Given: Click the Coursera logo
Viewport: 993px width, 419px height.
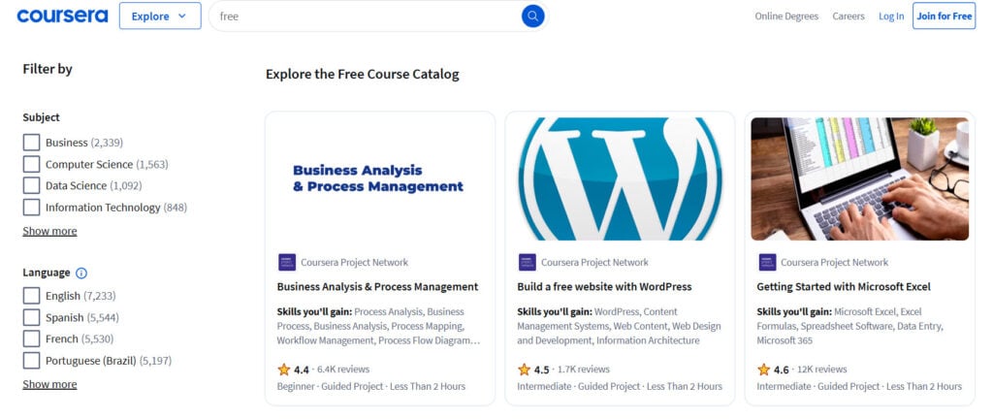Looking at the screenshot, I should tap(62, 16).
